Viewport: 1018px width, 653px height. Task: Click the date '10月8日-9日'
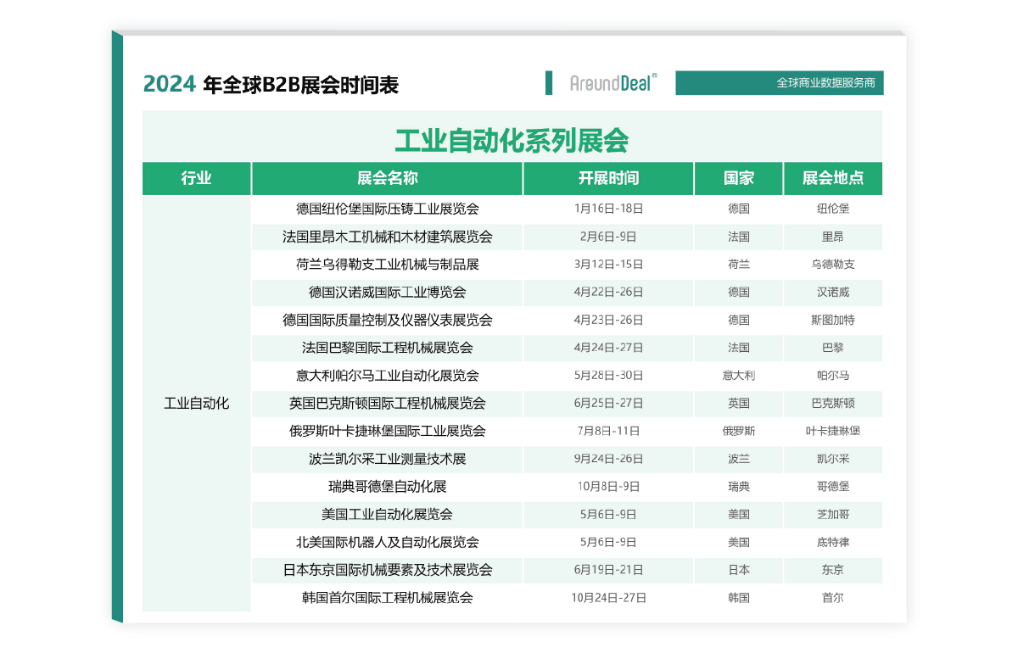pyautogui.click(x=608, y=487)
